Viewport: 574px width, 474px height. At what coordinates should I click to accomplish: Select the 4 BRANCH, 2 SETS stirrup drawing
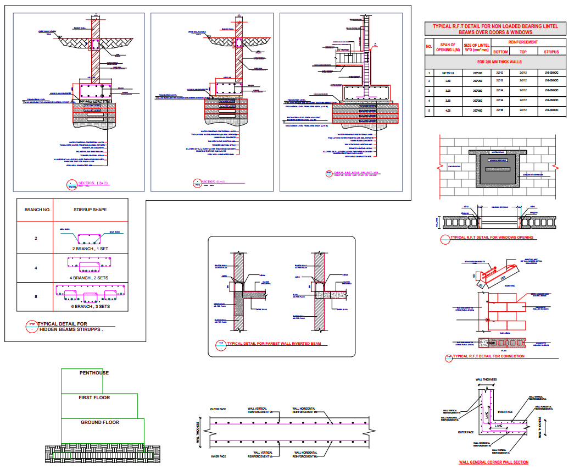click(90, 267)
